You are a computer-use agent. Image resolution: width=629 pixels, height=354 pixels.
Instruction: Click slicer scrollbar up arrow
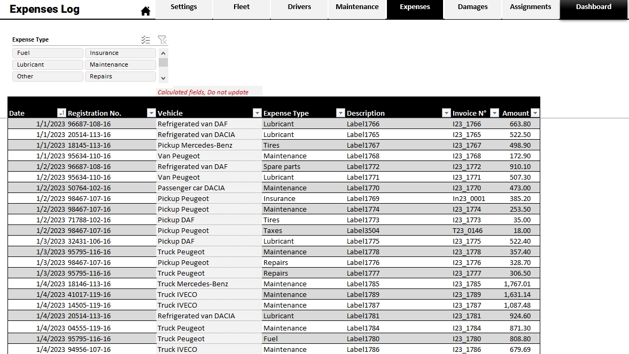[x=163, y=53]
